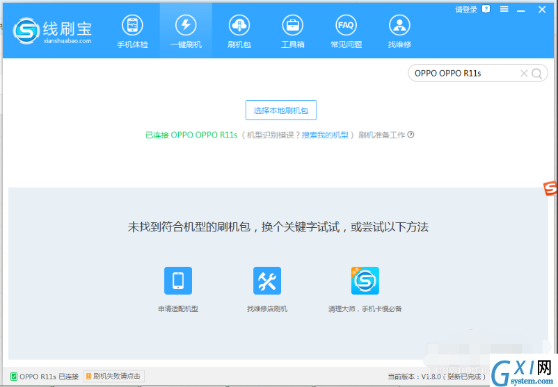The width and height of the screenshot is (558, 387).
Task: Click the 未找到符合机型的刷机包 message
Action: (x=278, y=227)
